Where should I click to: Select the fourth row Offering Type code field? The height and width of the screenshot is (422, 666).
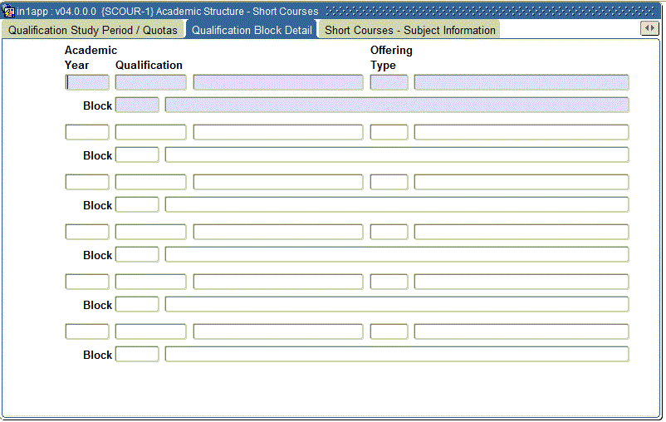[389, 232]
